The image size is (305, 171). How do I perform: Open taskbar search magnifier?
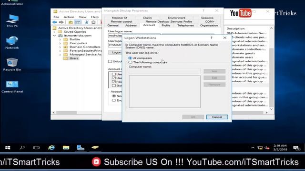point(22,148)
